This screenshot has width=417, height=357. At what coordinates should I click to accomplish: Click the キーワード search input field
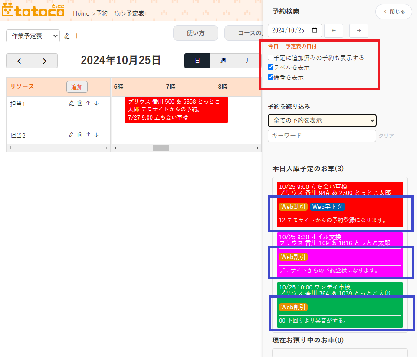point(322,136)
